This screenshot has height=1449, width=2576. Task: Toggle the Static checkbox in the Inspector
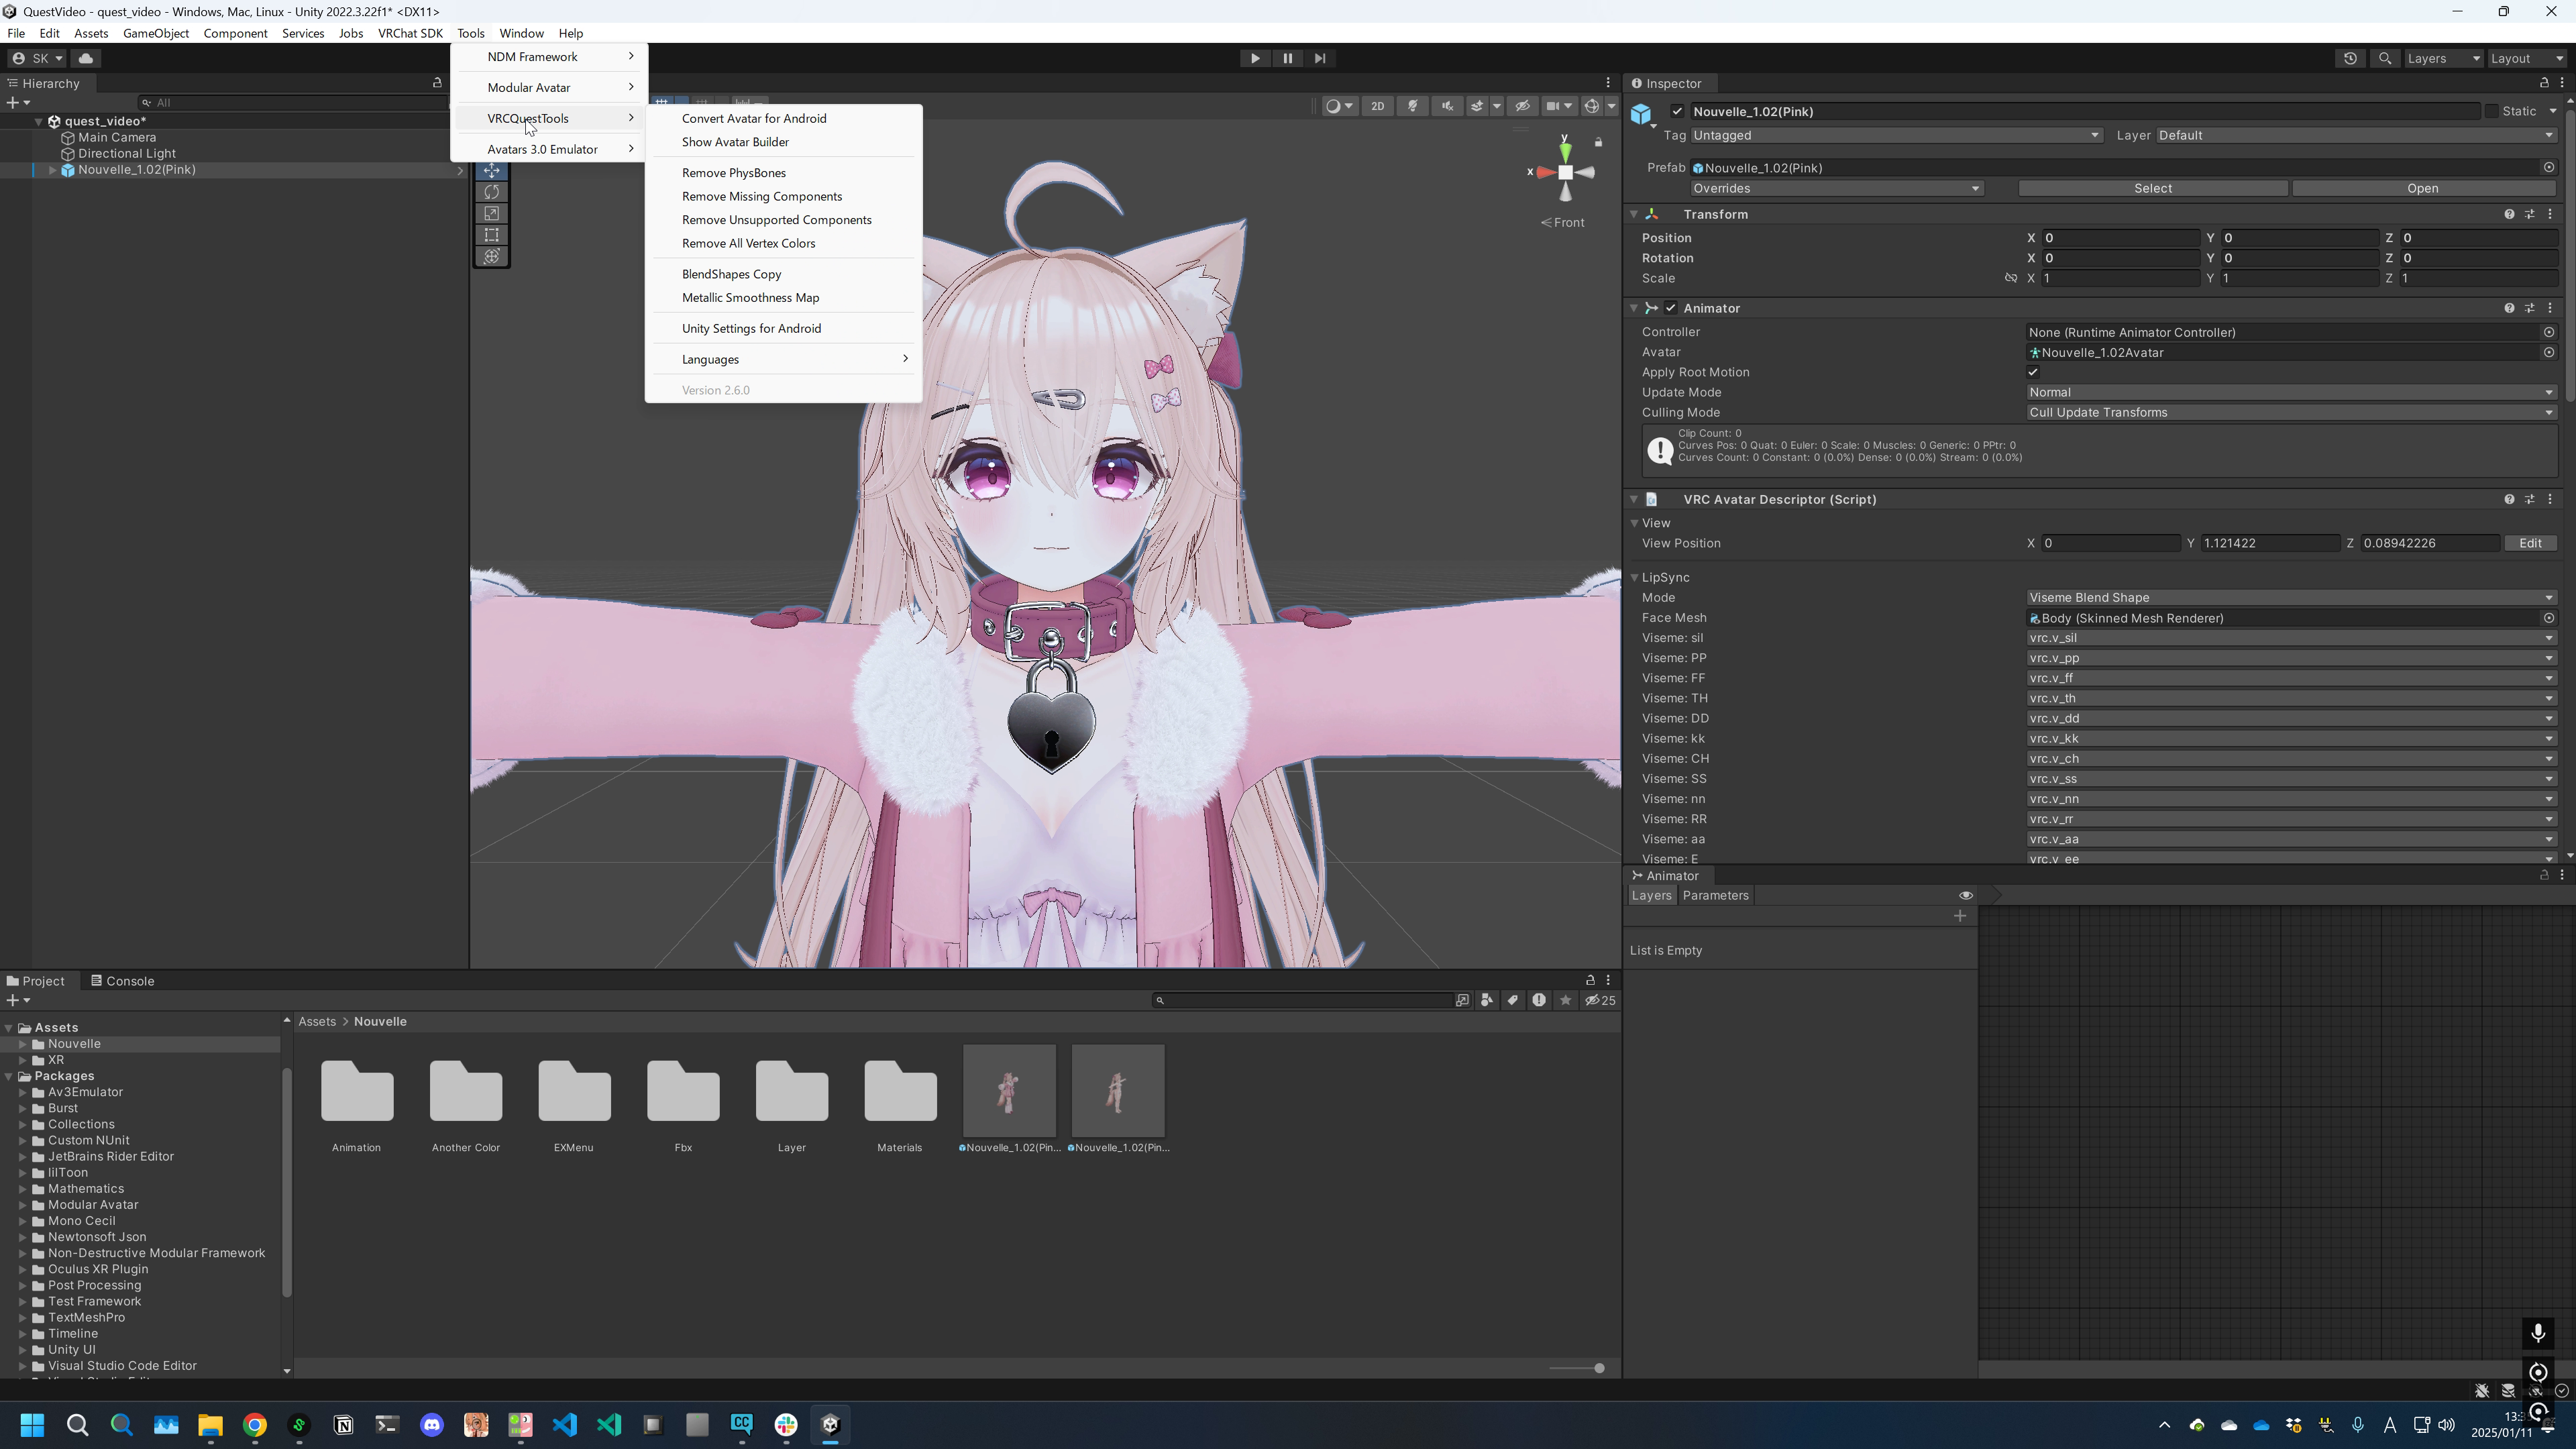click(x=2491, y=111)
